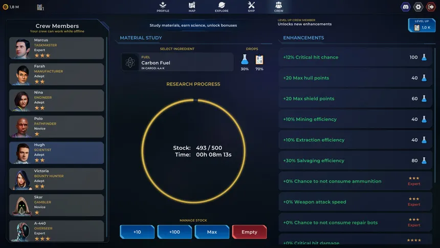Image resolution: width=440 pixels, height=248 pixels.
Task: Open the Ship tab
Action: [251, 7]
